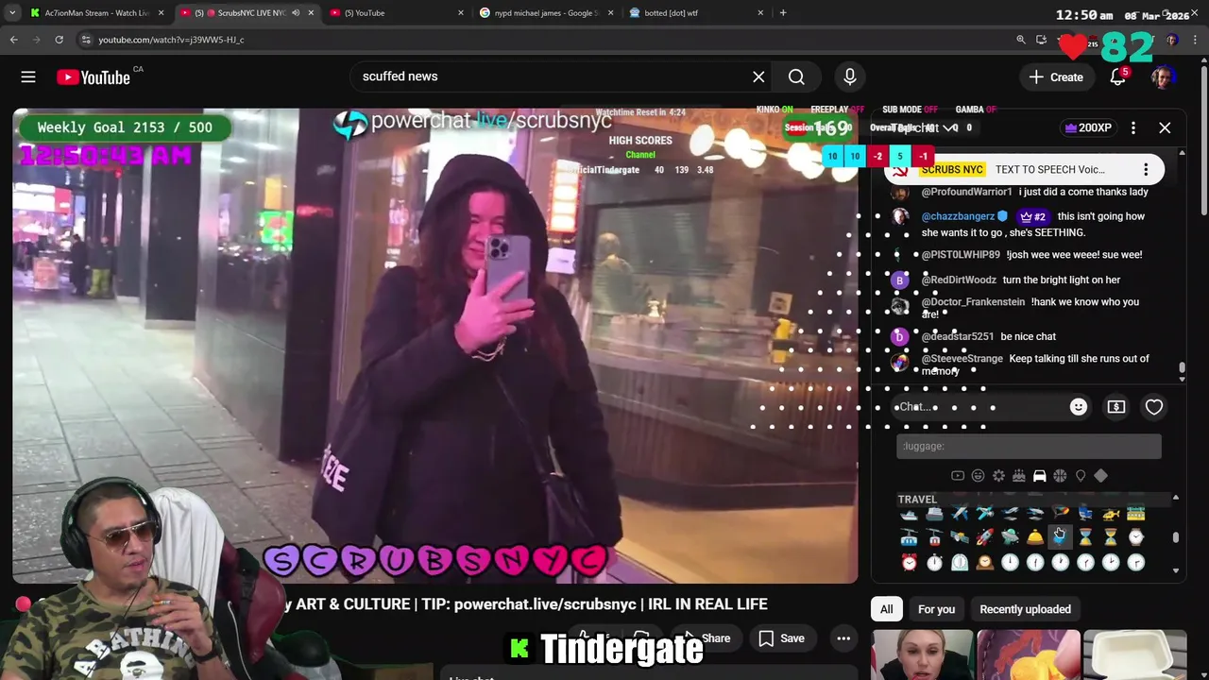Open browser tab search dropdown arrow
Viewport: 1209px width, 680px height.
point(11,13)
